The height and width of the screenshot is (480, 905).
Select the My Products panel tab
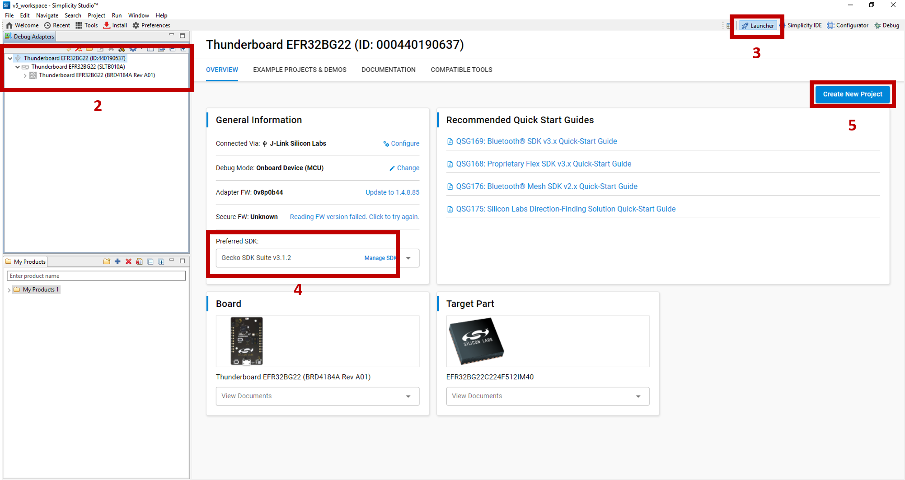tap(25, 261)
